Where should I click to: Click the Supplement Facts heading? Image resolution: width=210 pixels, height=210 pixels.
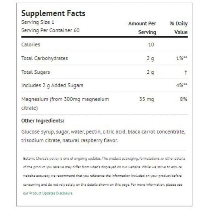click(53, 13)
